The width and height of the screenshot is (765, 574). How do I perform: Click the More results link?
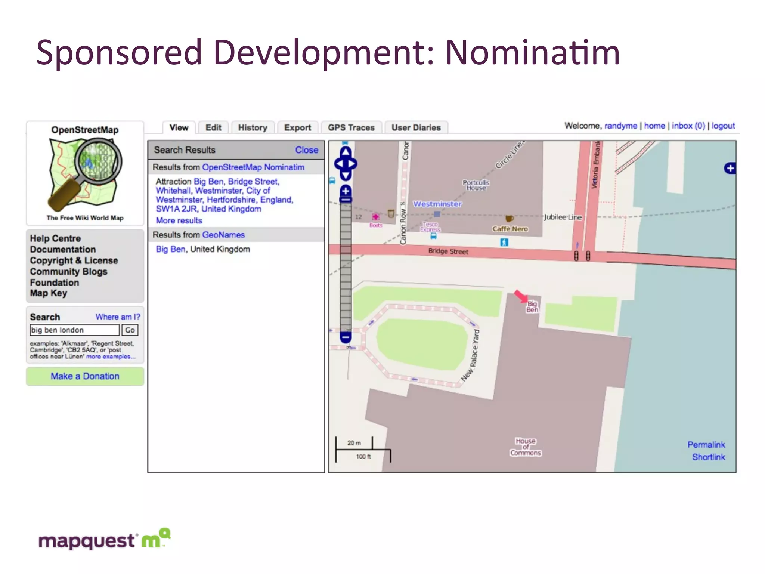point(179,220)
